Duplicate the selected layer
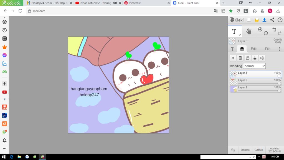The width and height of the screenshot is (284, 160). click(x=248, y=58)
